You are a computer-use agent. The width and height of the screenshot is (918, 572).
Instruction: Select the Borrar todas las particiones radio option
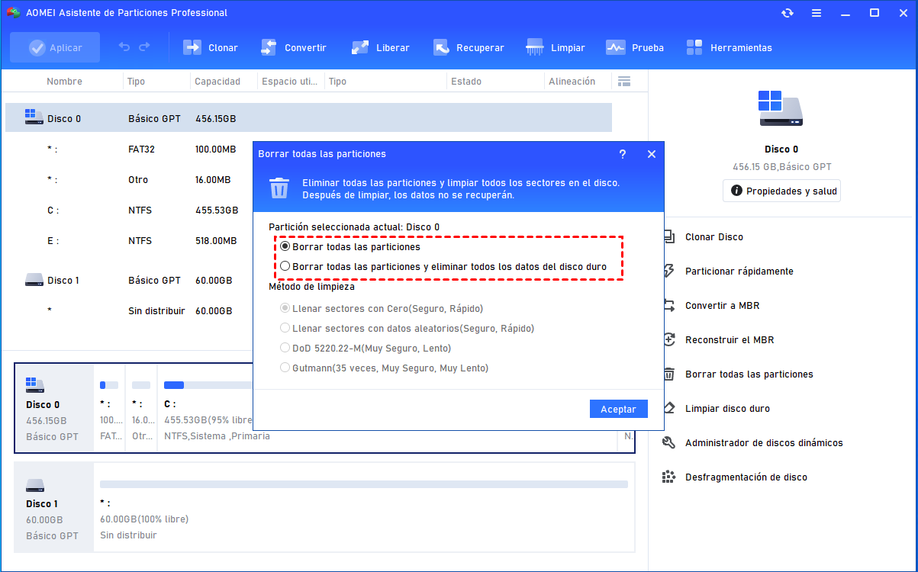[x=285, y=246]
